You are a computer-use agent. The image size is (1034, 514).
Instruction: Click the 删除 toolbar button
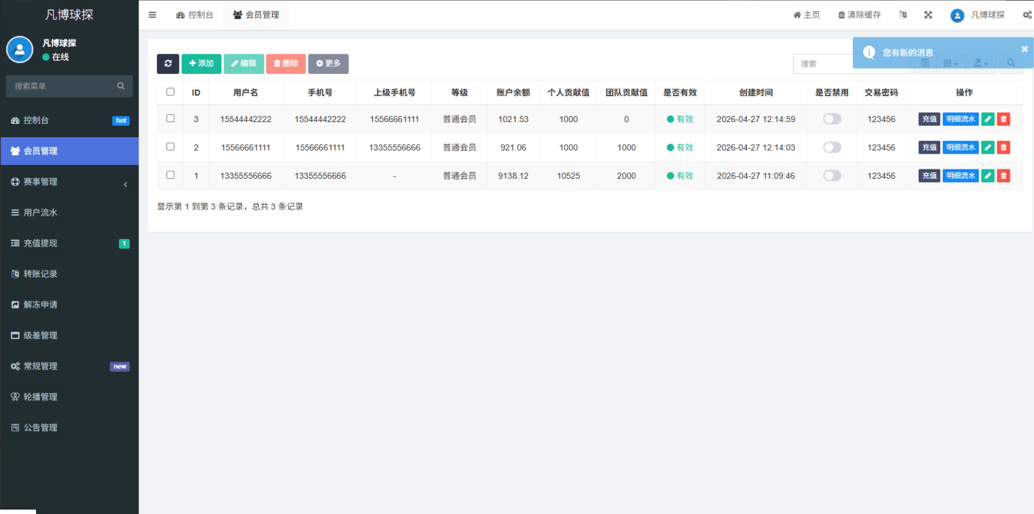[286, 63]
